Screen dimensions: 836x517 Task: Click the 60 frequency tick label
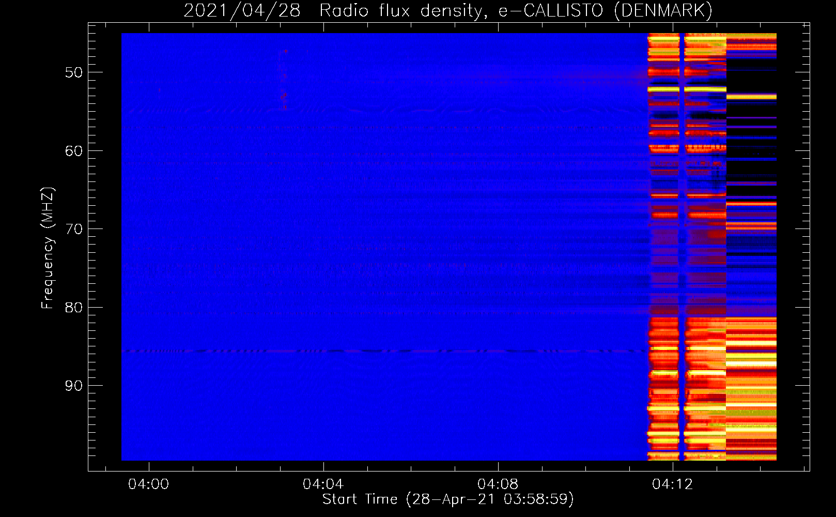[74, 151]
